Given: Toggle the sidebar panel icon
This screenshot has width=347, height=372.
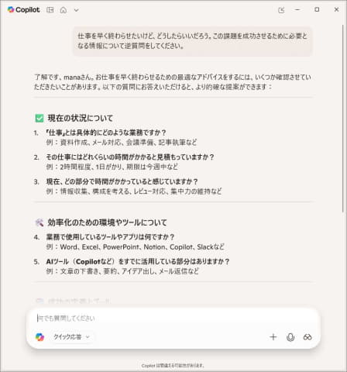Looking at the screenshot, I should tap(50, 10).
